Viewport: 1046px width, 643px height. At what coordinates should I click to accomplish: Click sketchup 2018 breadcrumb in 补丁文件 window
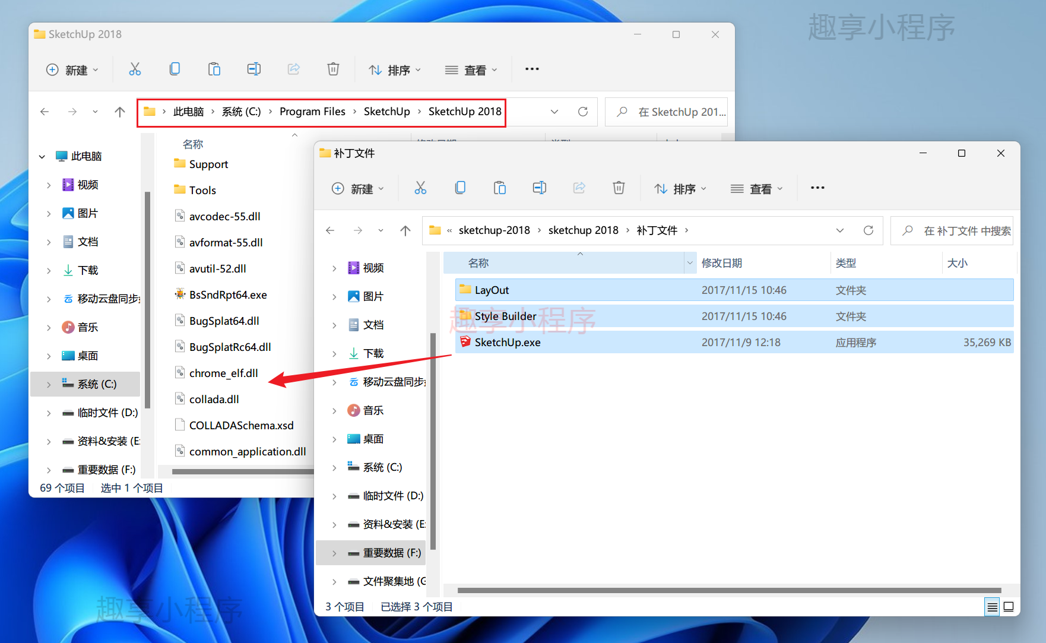583,230
